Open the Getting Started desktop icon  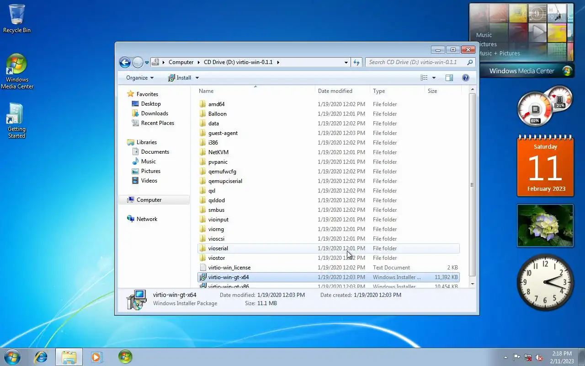16,120
